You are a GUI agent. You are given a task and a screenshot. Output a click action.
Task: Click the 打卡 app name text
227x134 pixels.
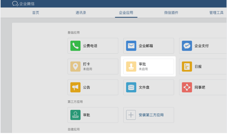tap(87, 64)
